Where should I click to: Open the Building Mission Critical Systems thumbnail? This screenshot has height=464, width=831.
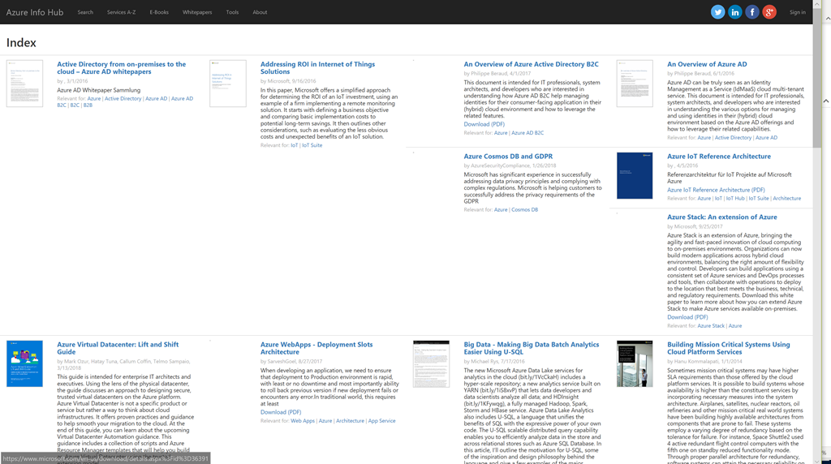point(635,363)
